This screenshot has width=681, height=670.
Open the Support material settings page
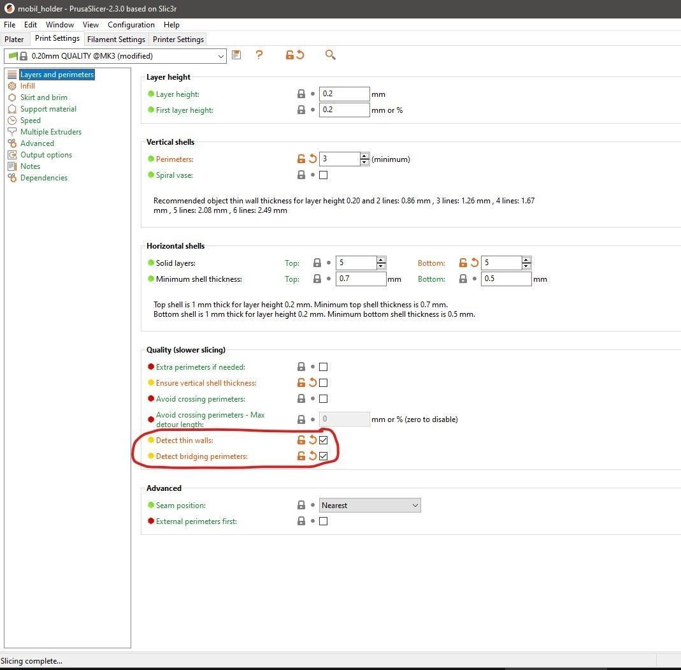coord(48,109)
